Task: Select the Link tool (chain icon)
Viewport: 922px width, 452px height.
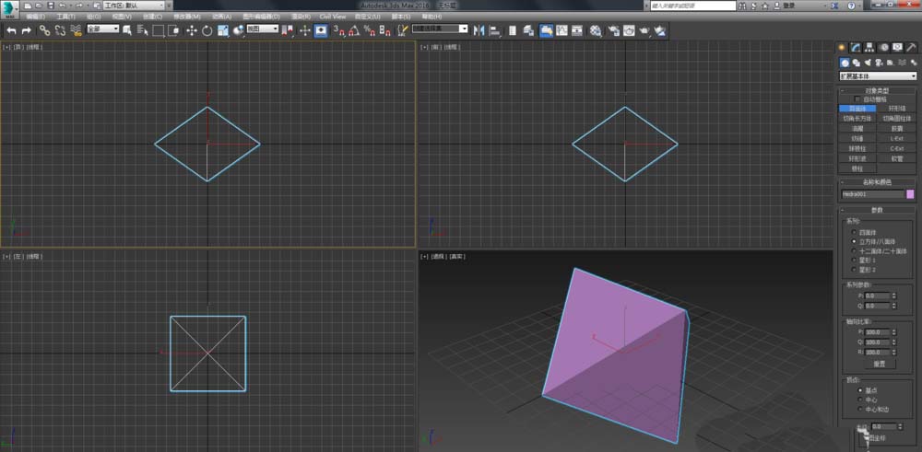Action: tap(44, 30)
